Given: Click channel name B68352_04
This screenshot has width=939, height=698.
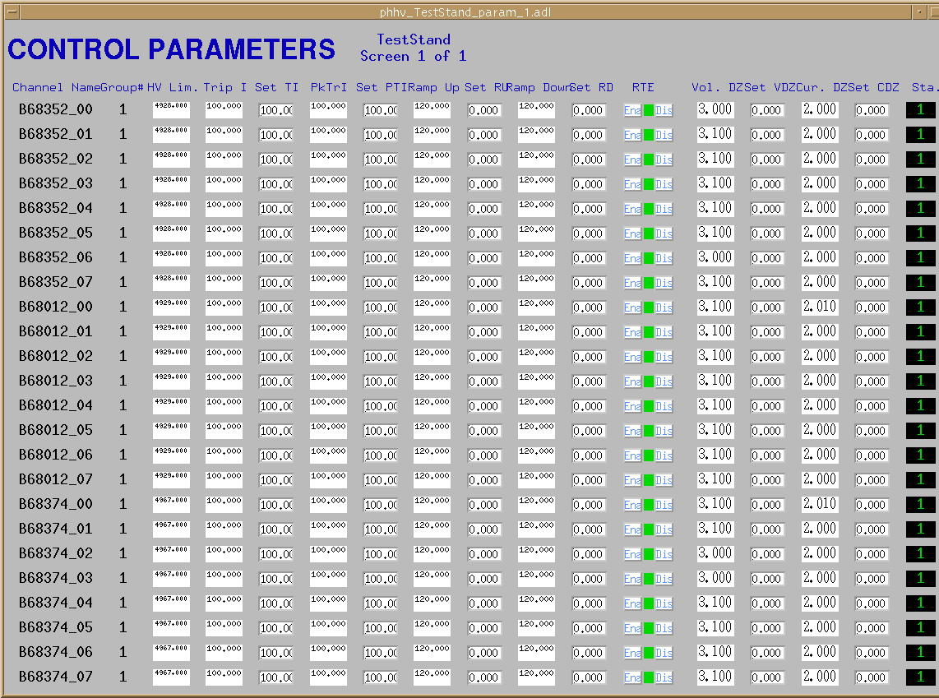Looking at the screenshot, I should [x=56, y=208].
